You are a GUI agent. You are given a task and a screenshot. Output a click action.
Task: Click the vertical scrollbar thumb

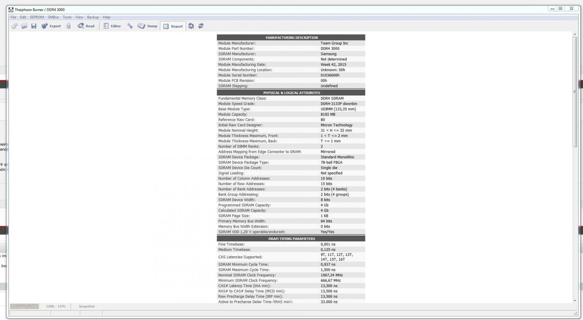(x=575, y=92)
